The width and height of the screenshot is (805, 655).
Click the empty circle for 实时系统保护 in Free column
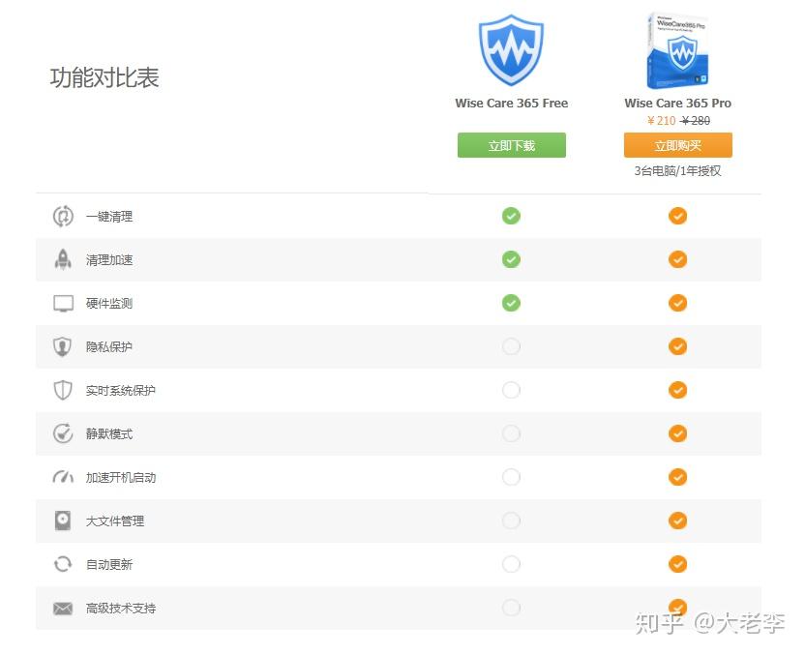click(x=511, y=390)
